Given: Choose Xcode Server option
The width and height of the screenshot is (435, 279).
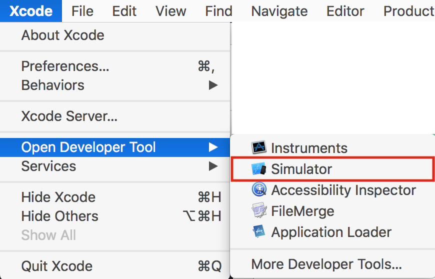Looking at the screenshot, I should [69, 116].
